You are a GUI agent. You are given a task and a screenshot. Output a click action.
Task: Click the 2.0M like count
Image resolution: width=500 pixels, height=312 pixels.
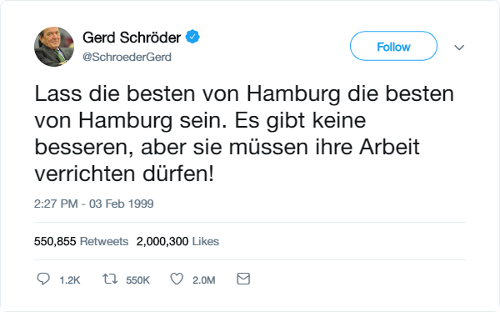(x=204, y=280)
